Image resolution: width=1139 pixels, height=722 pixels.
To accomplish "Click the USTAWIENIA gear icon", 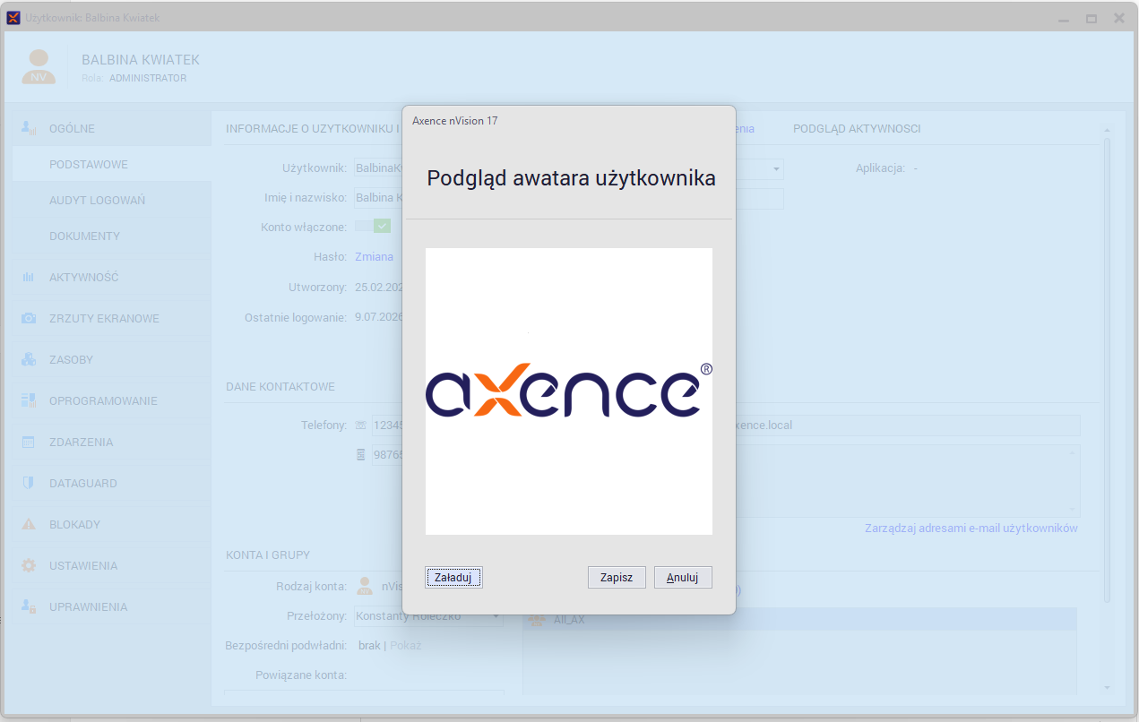I will click(x=29, y=566).
